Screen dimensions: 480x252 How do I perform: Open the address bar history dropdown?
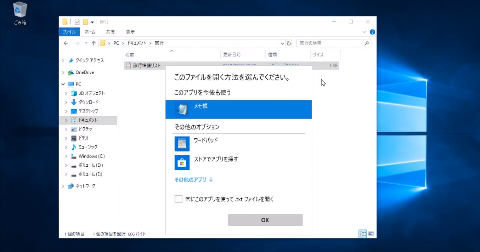(x=282, y=44)
